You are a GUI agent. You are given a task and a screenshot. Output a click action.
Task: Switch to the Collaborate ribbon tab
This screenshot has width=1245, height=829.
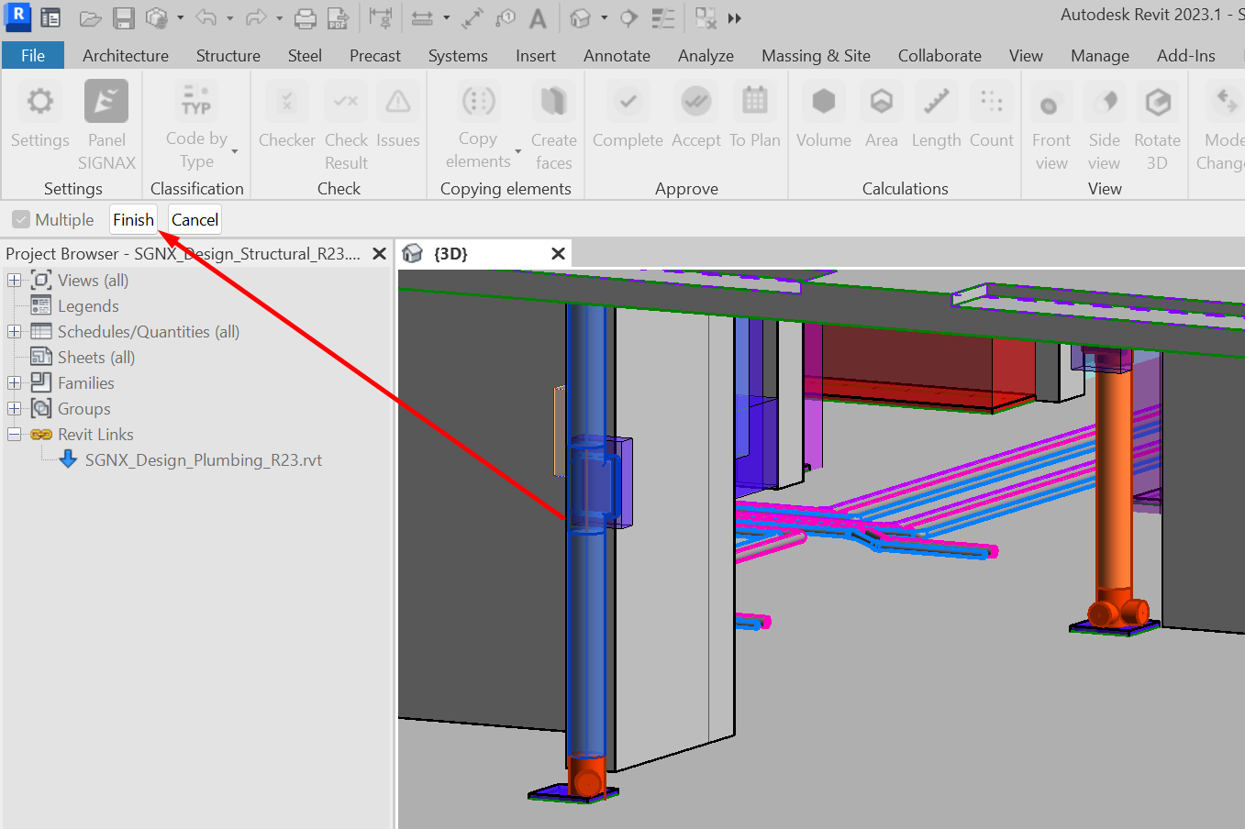click(x=939, y=55)
